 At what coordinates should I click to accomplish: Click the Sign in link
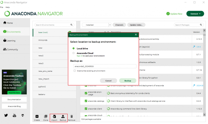80,56
